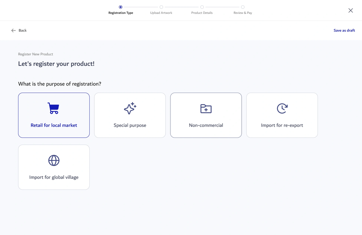
Task: Close the registration wizard with X
Action: point(350,11)
